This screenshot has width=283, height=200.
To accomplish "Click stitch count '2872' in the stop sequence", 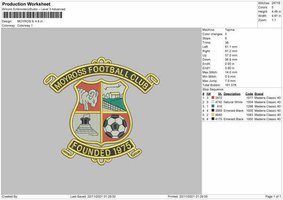I will point(218,98).
